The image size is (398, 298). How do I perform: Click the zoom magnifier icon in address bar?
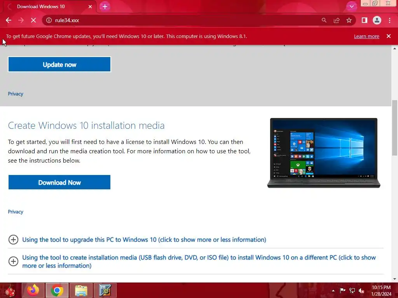click(x=324, y=20)
